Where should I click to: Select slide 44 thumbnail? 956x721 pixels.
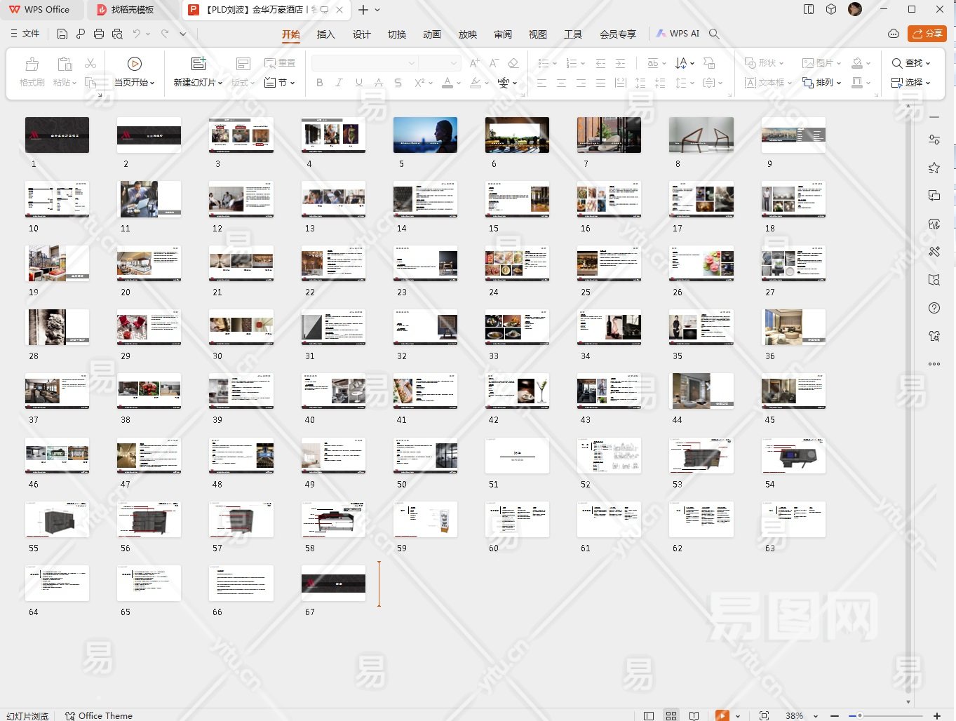[x=701, y=391]
